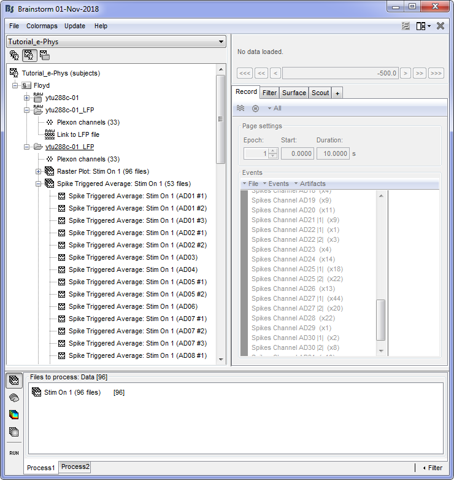Click the RUN pipeline button
This screenshot has height=480, width=454.
coord(13,452)
